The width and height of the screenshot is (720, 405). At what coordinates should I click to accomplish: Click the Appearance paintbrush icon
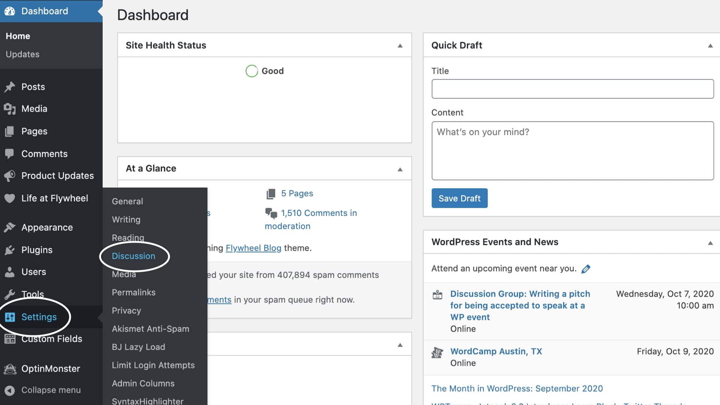click(10, 228)
